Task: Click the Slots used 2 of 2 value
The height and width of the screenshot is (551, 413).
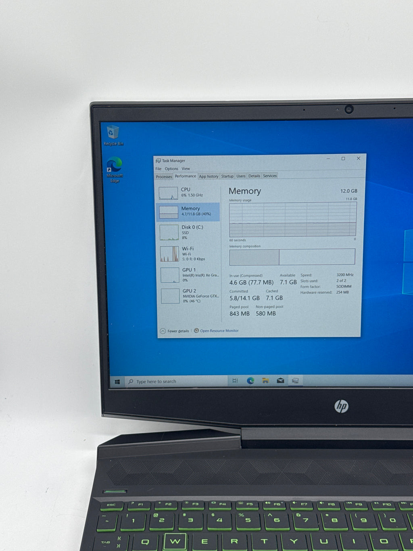Action: pyautogui.click(x=341, y=281)
